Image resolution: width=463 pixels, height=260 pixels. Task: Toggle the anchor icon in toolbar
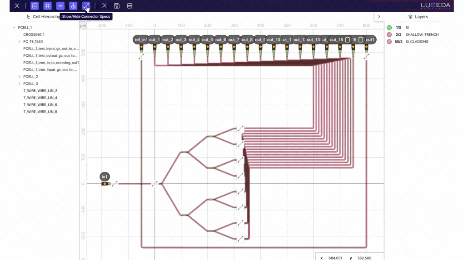(73, 6)
